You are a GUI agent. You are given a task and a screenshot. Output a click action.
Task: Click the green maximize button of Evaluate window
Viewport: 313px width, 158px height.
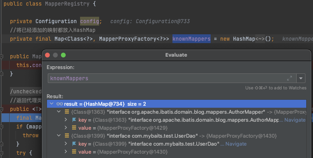(x=63, y=55)
